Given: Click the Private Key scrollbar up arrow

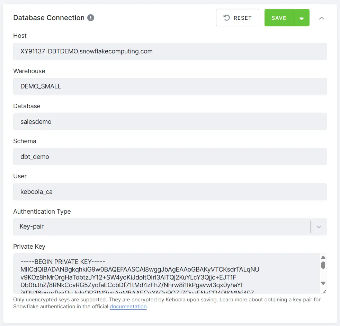Looking at the screenshot, I should click(323, 257).
